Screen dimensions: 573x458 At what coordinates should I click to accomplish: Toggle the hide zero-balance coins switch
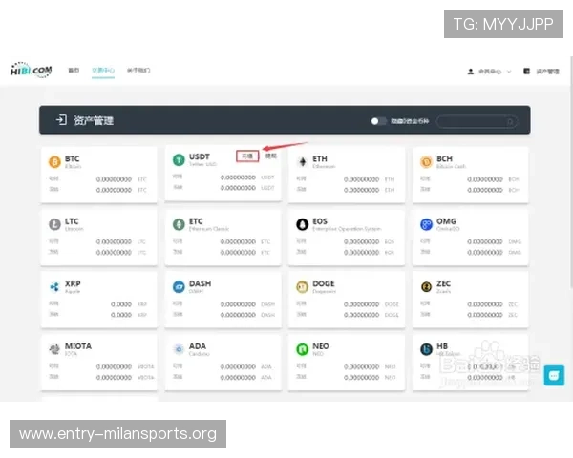379,121
